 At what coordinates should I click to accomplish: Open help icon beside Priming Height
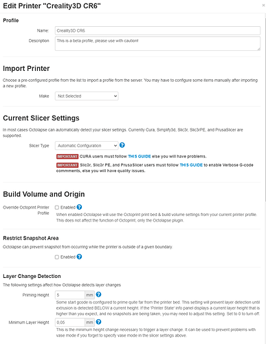pos(98,294)
